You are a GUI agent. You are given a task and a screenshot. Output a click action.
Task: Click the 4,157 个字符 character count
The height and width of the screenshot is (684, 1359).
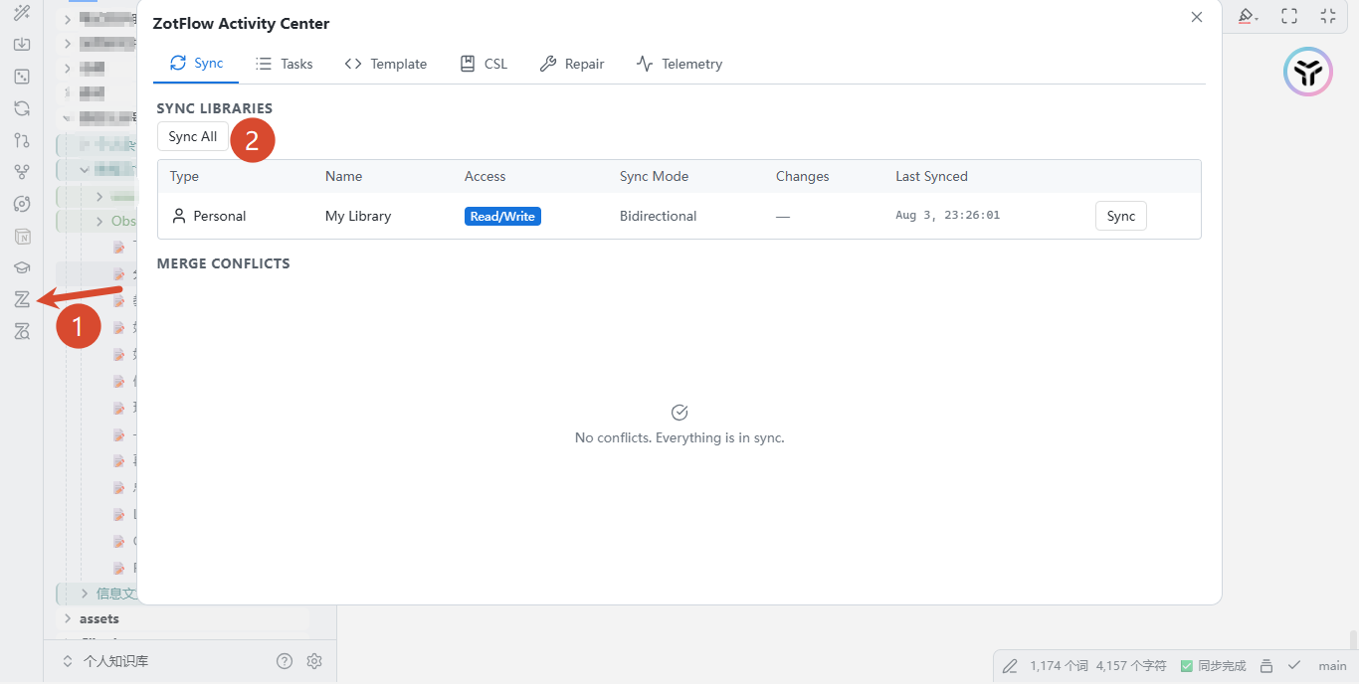tap(1130, 666)
